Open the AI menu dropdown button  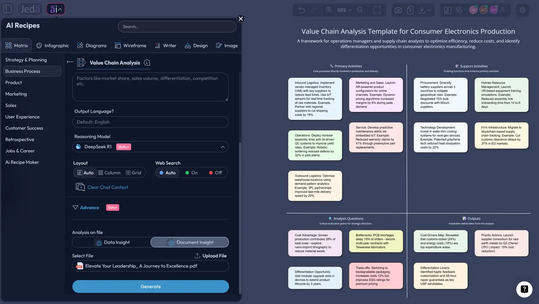(56, 9)
